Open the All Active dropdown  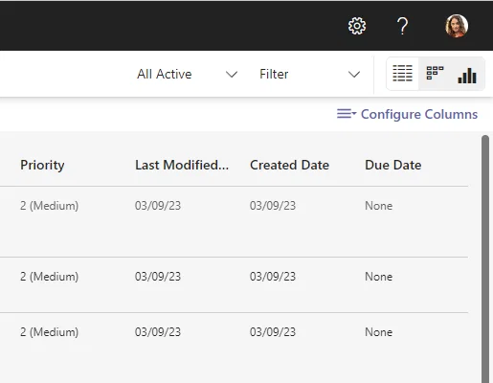tap(188, 74)
